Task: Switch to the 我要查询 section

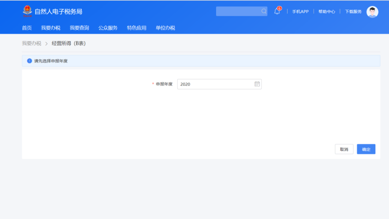Action: pos(79,28)
